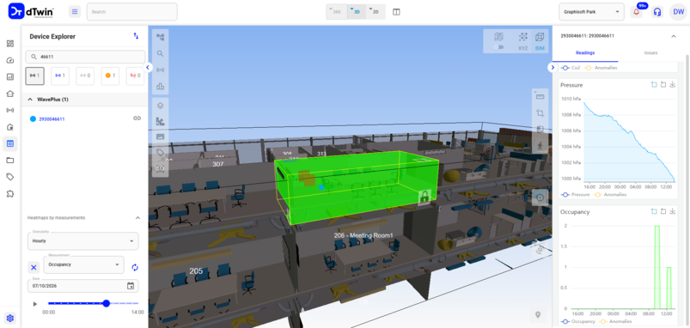Open the Device Explorer sidebar icon
The image size is (690, 328).
[x=10, y=143]
